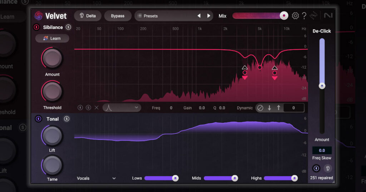Image resolution: width=366 pixels, height=192 pixels.
Task: Solo the Sibilance section
Action: [68, 27]
